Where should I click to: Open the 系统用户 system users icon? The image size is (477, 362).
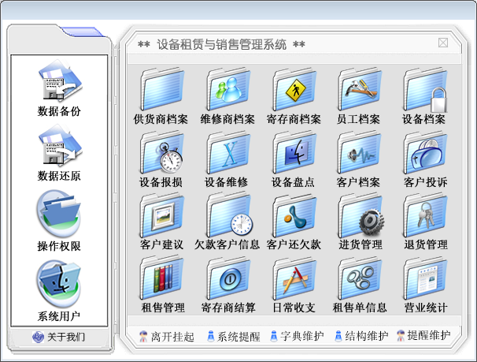pos(59,283)
